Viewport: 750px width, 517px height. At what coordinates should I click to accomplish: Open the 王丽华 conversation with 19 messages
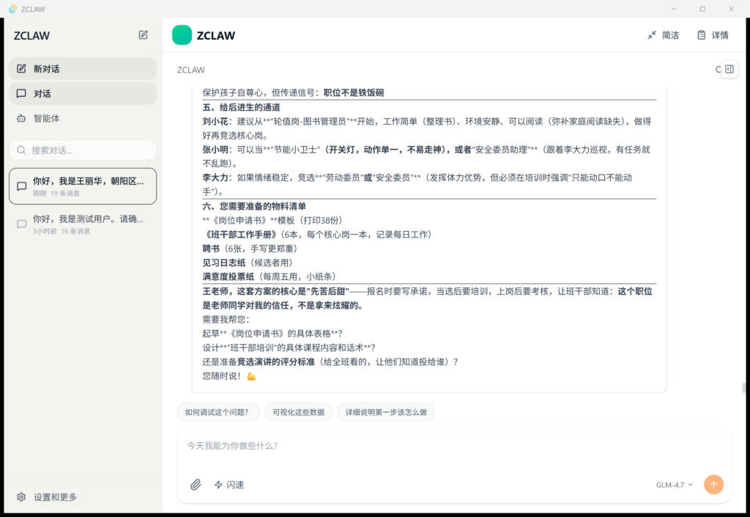tap(82, 186)
